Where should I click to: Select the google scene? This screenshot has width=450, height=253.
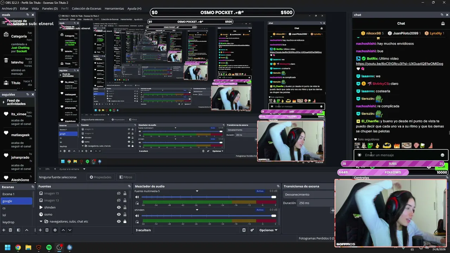coord(16,201)
